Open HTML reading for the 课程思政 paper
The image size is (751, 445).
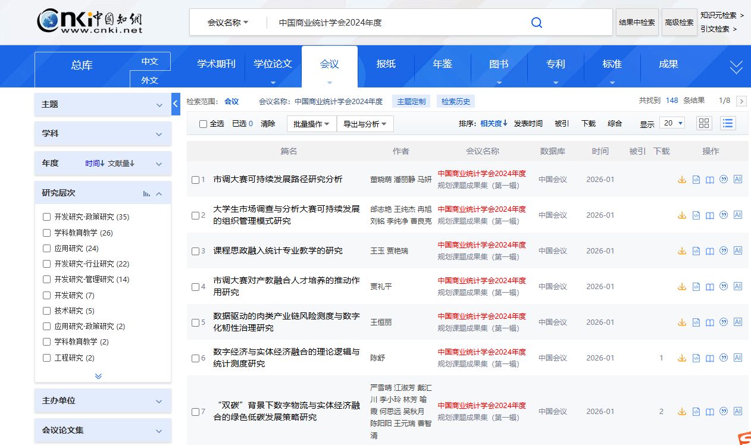point(696,250)
